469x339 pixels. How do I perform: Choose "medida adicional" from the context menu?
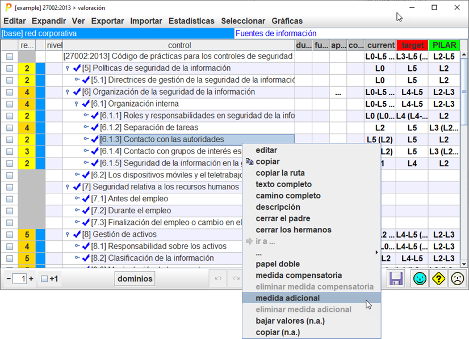click(287, 298)
